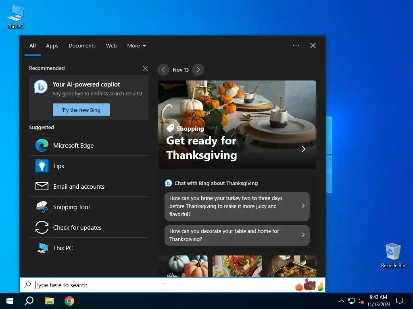Click Try the new Bing button
This screenshot has height=309, width=413.
(x=81, y=109)
